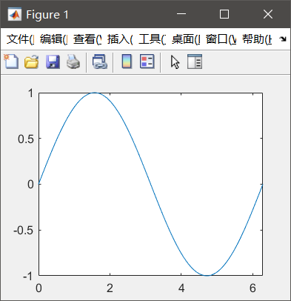The image size is (291, 301).
Task: Save figure using the floppy disk icon
Action: click(53, 62)
